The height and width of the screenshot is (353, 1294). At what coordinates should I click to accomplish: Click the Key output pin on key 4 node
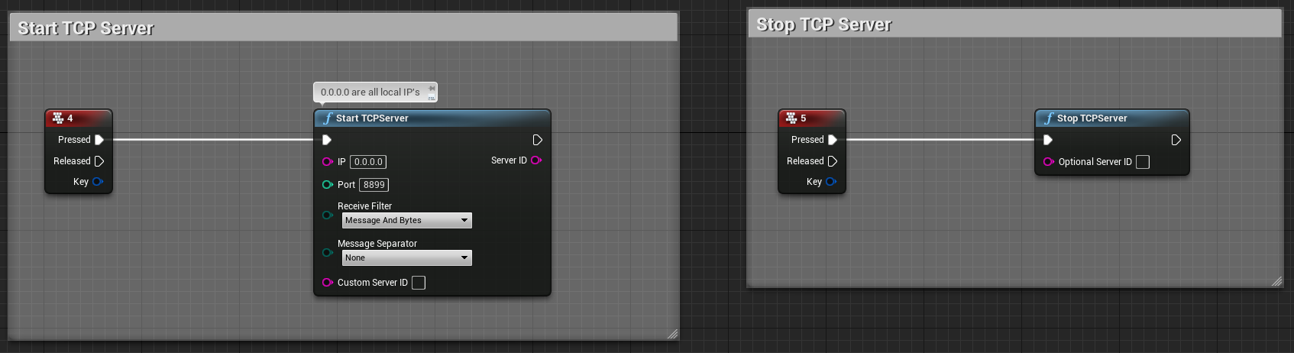coord(98,182)
